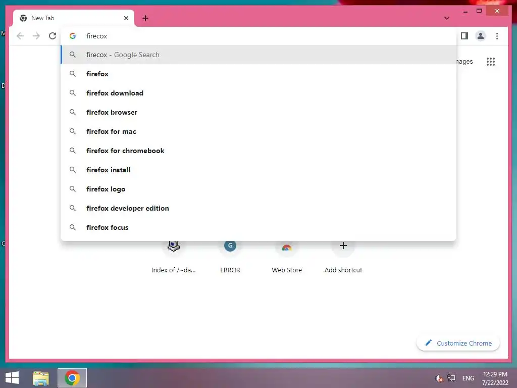This screenshot has width=517, height=388.
Task: Select 'firefox for mac' suggestion
Action: click(x=259, y=131)
